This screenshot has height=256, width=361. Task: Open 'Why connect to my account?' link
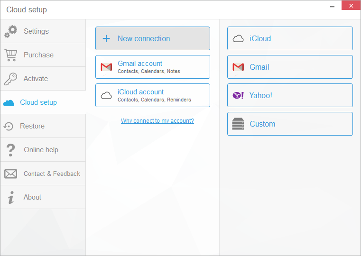point(157,121)
